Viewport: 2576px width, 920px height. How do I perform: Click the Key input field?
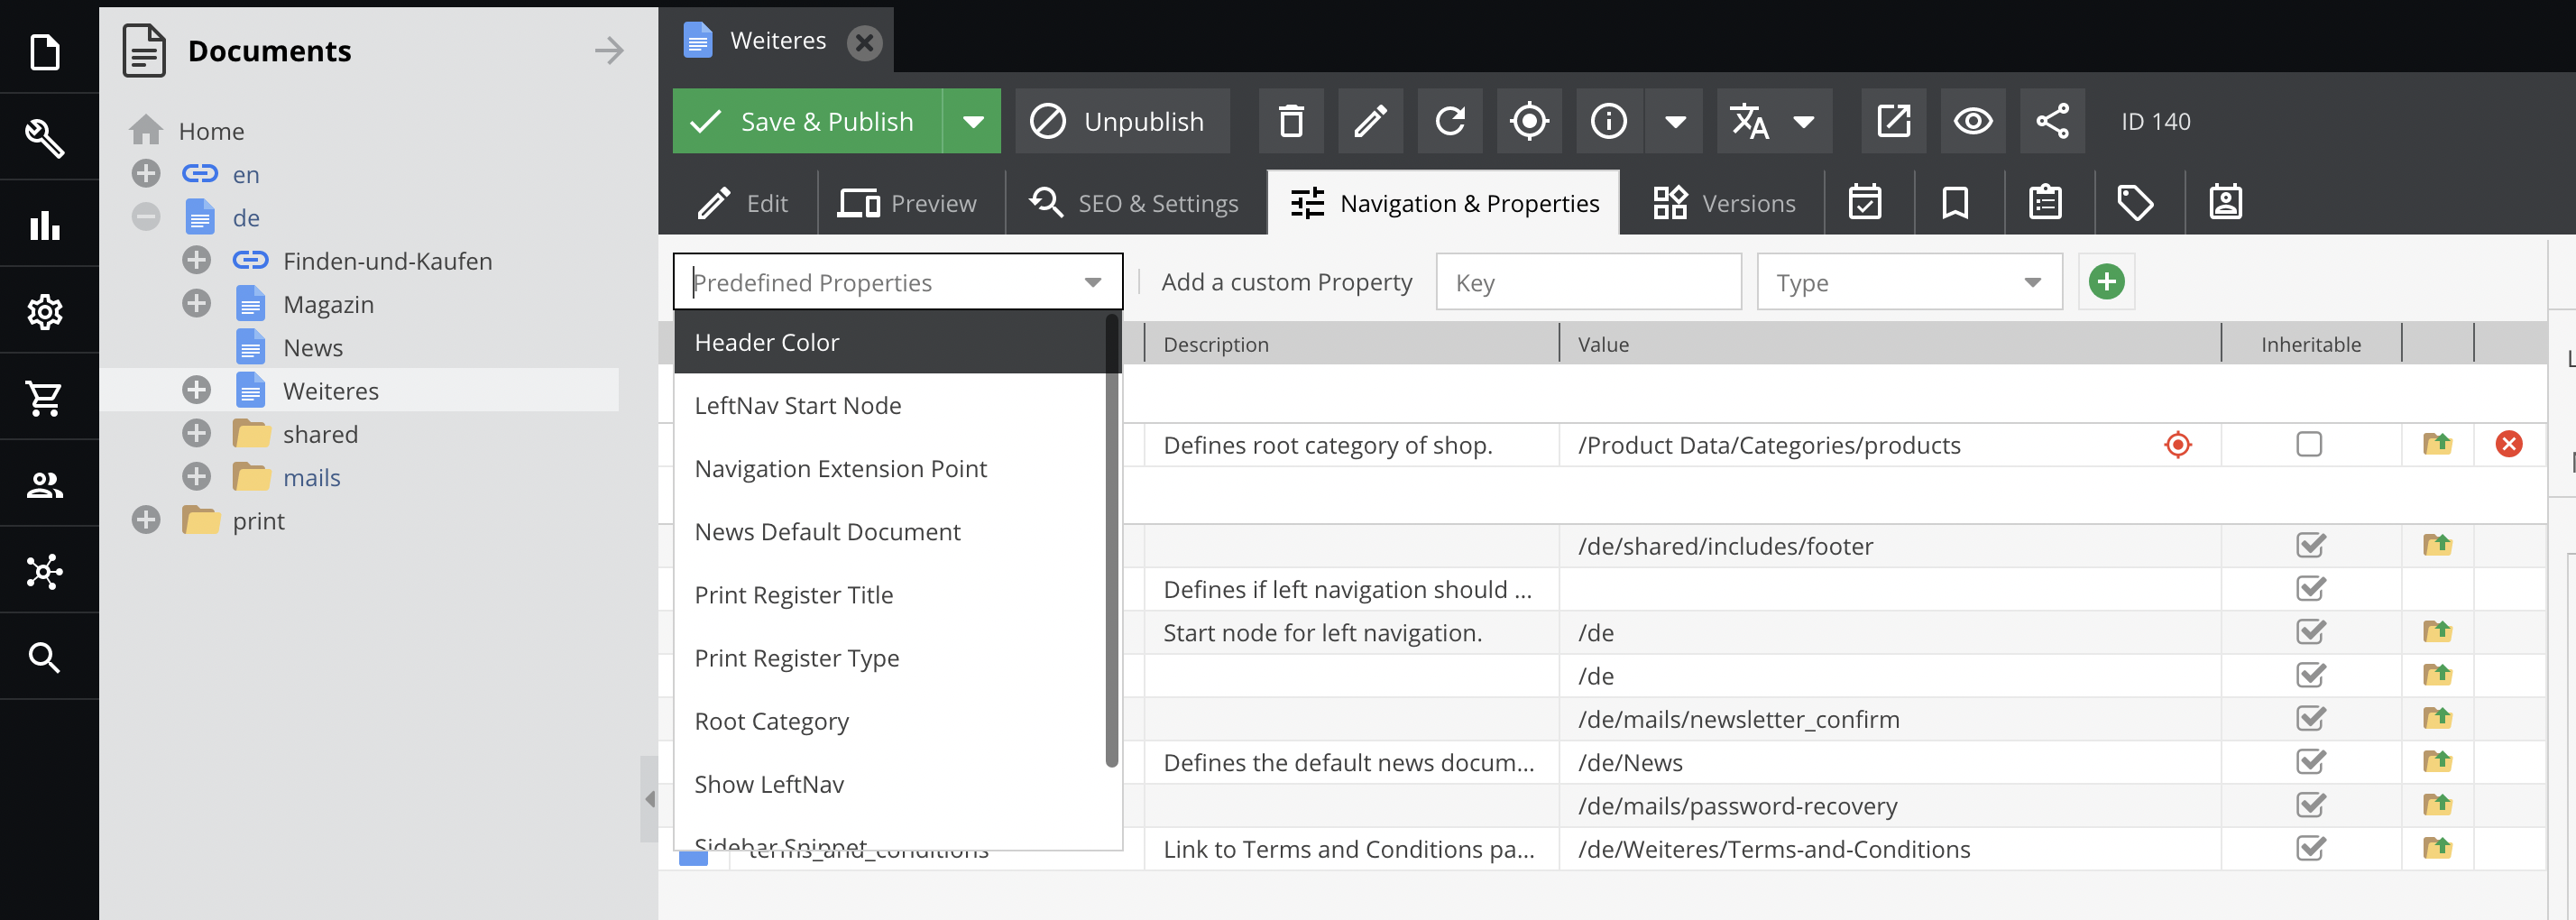tap(1588, 282)
